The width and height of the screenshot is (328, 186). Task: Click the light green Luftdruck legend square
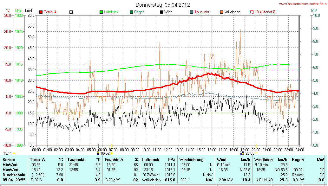click(x=101, y=12)
